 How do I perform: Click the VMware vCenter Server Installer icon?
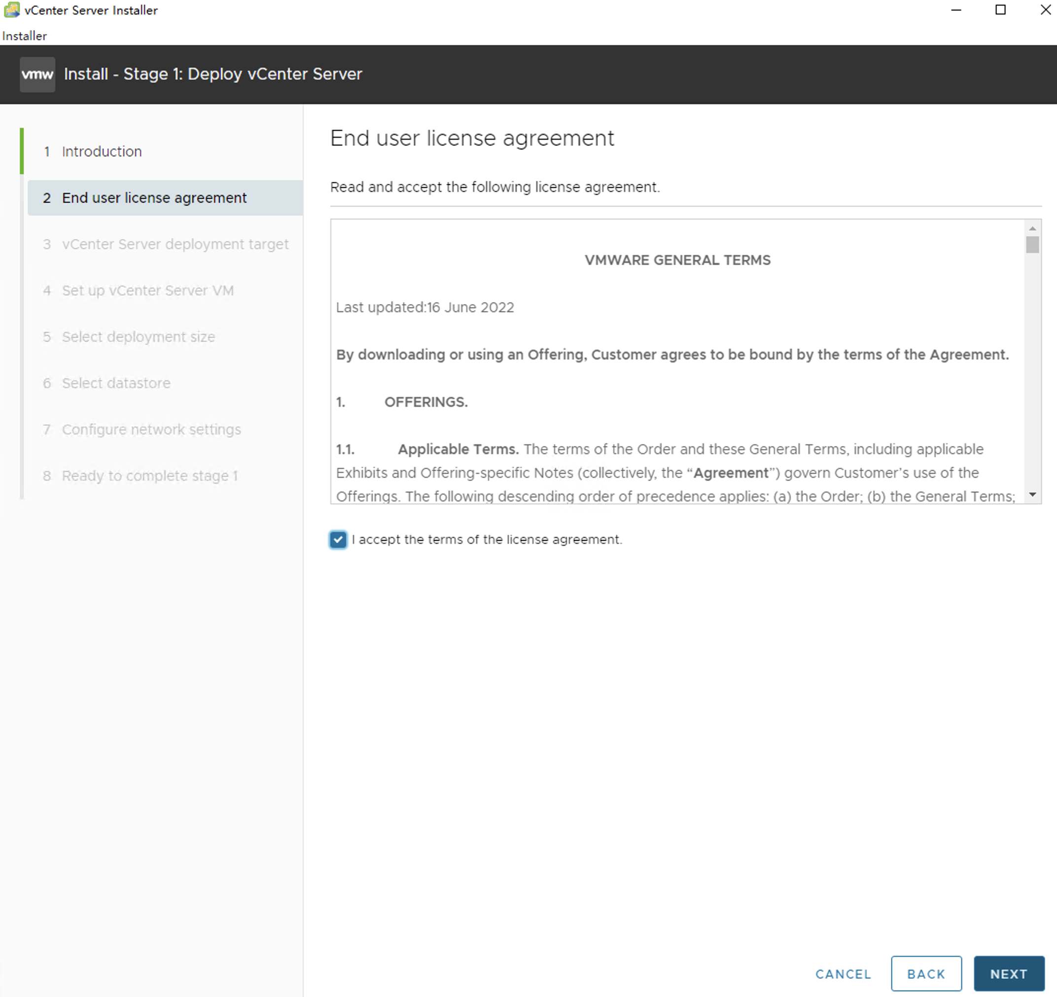(x=9, y=9)
